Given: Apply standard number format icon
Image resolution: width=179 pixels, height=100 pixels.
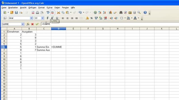Looking at the screenshot, I should point(96,18).
